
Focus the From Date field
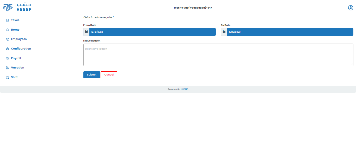(x=152, y=32)
